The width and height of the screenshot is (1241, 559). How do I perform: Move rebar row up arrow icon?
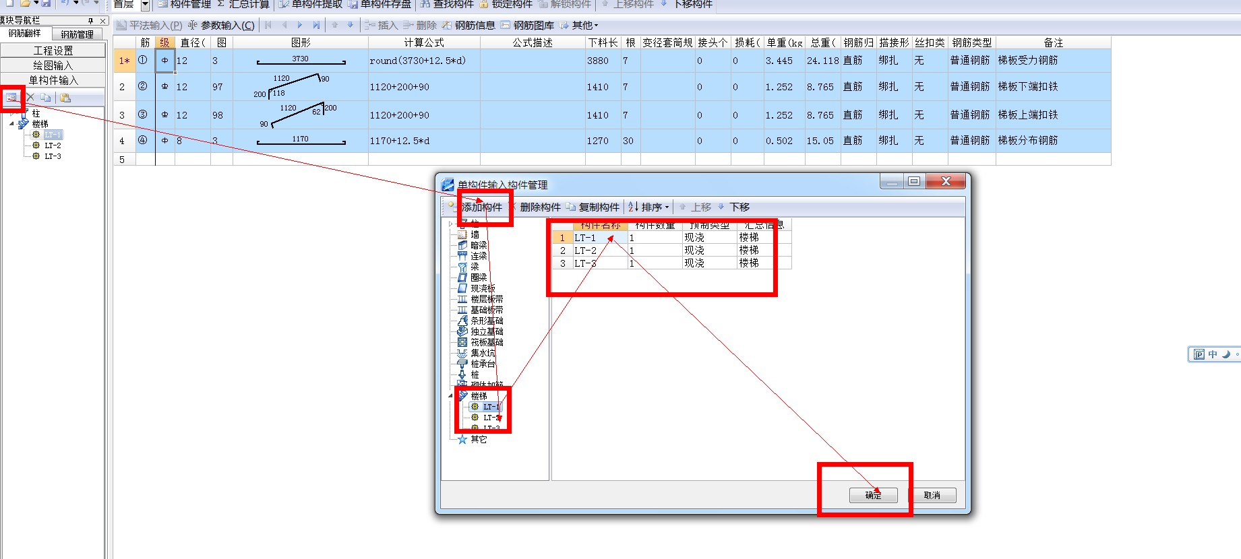(334, 26)
